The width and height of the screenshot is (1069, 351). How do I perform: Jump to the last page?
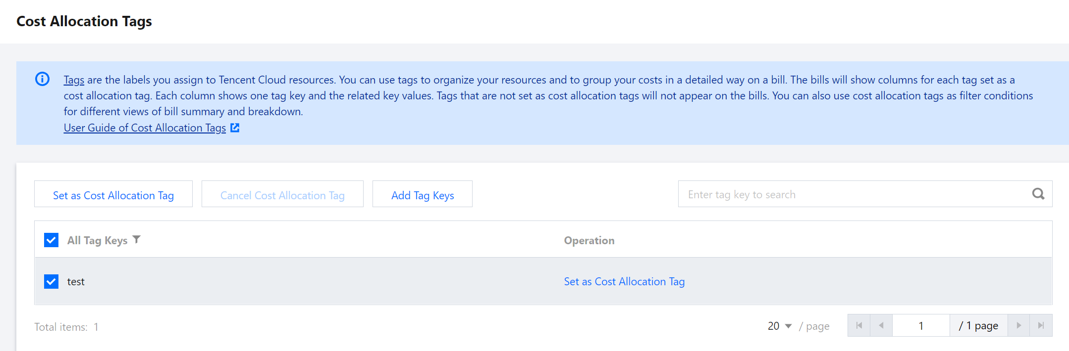coord(1041,325)
